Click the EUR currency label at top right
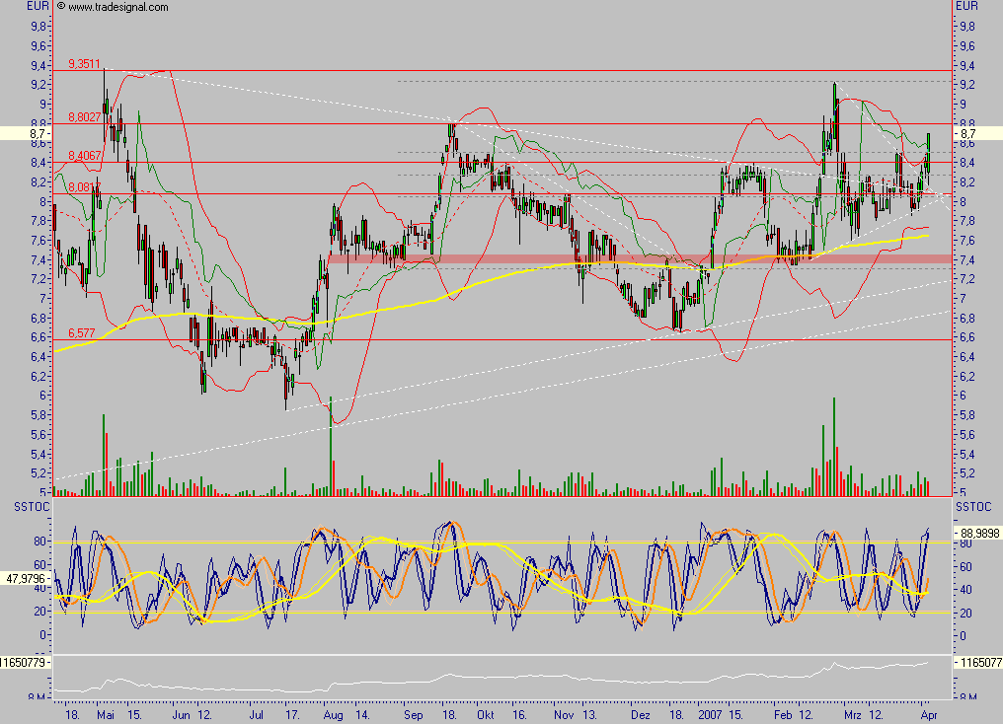This screenshot has height=724, width=1003. point(968,6)
